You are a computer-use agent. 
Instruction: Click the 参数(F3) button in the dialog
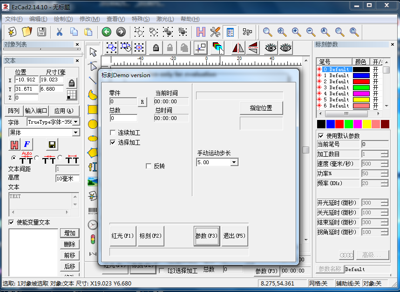tap(207, 236)
